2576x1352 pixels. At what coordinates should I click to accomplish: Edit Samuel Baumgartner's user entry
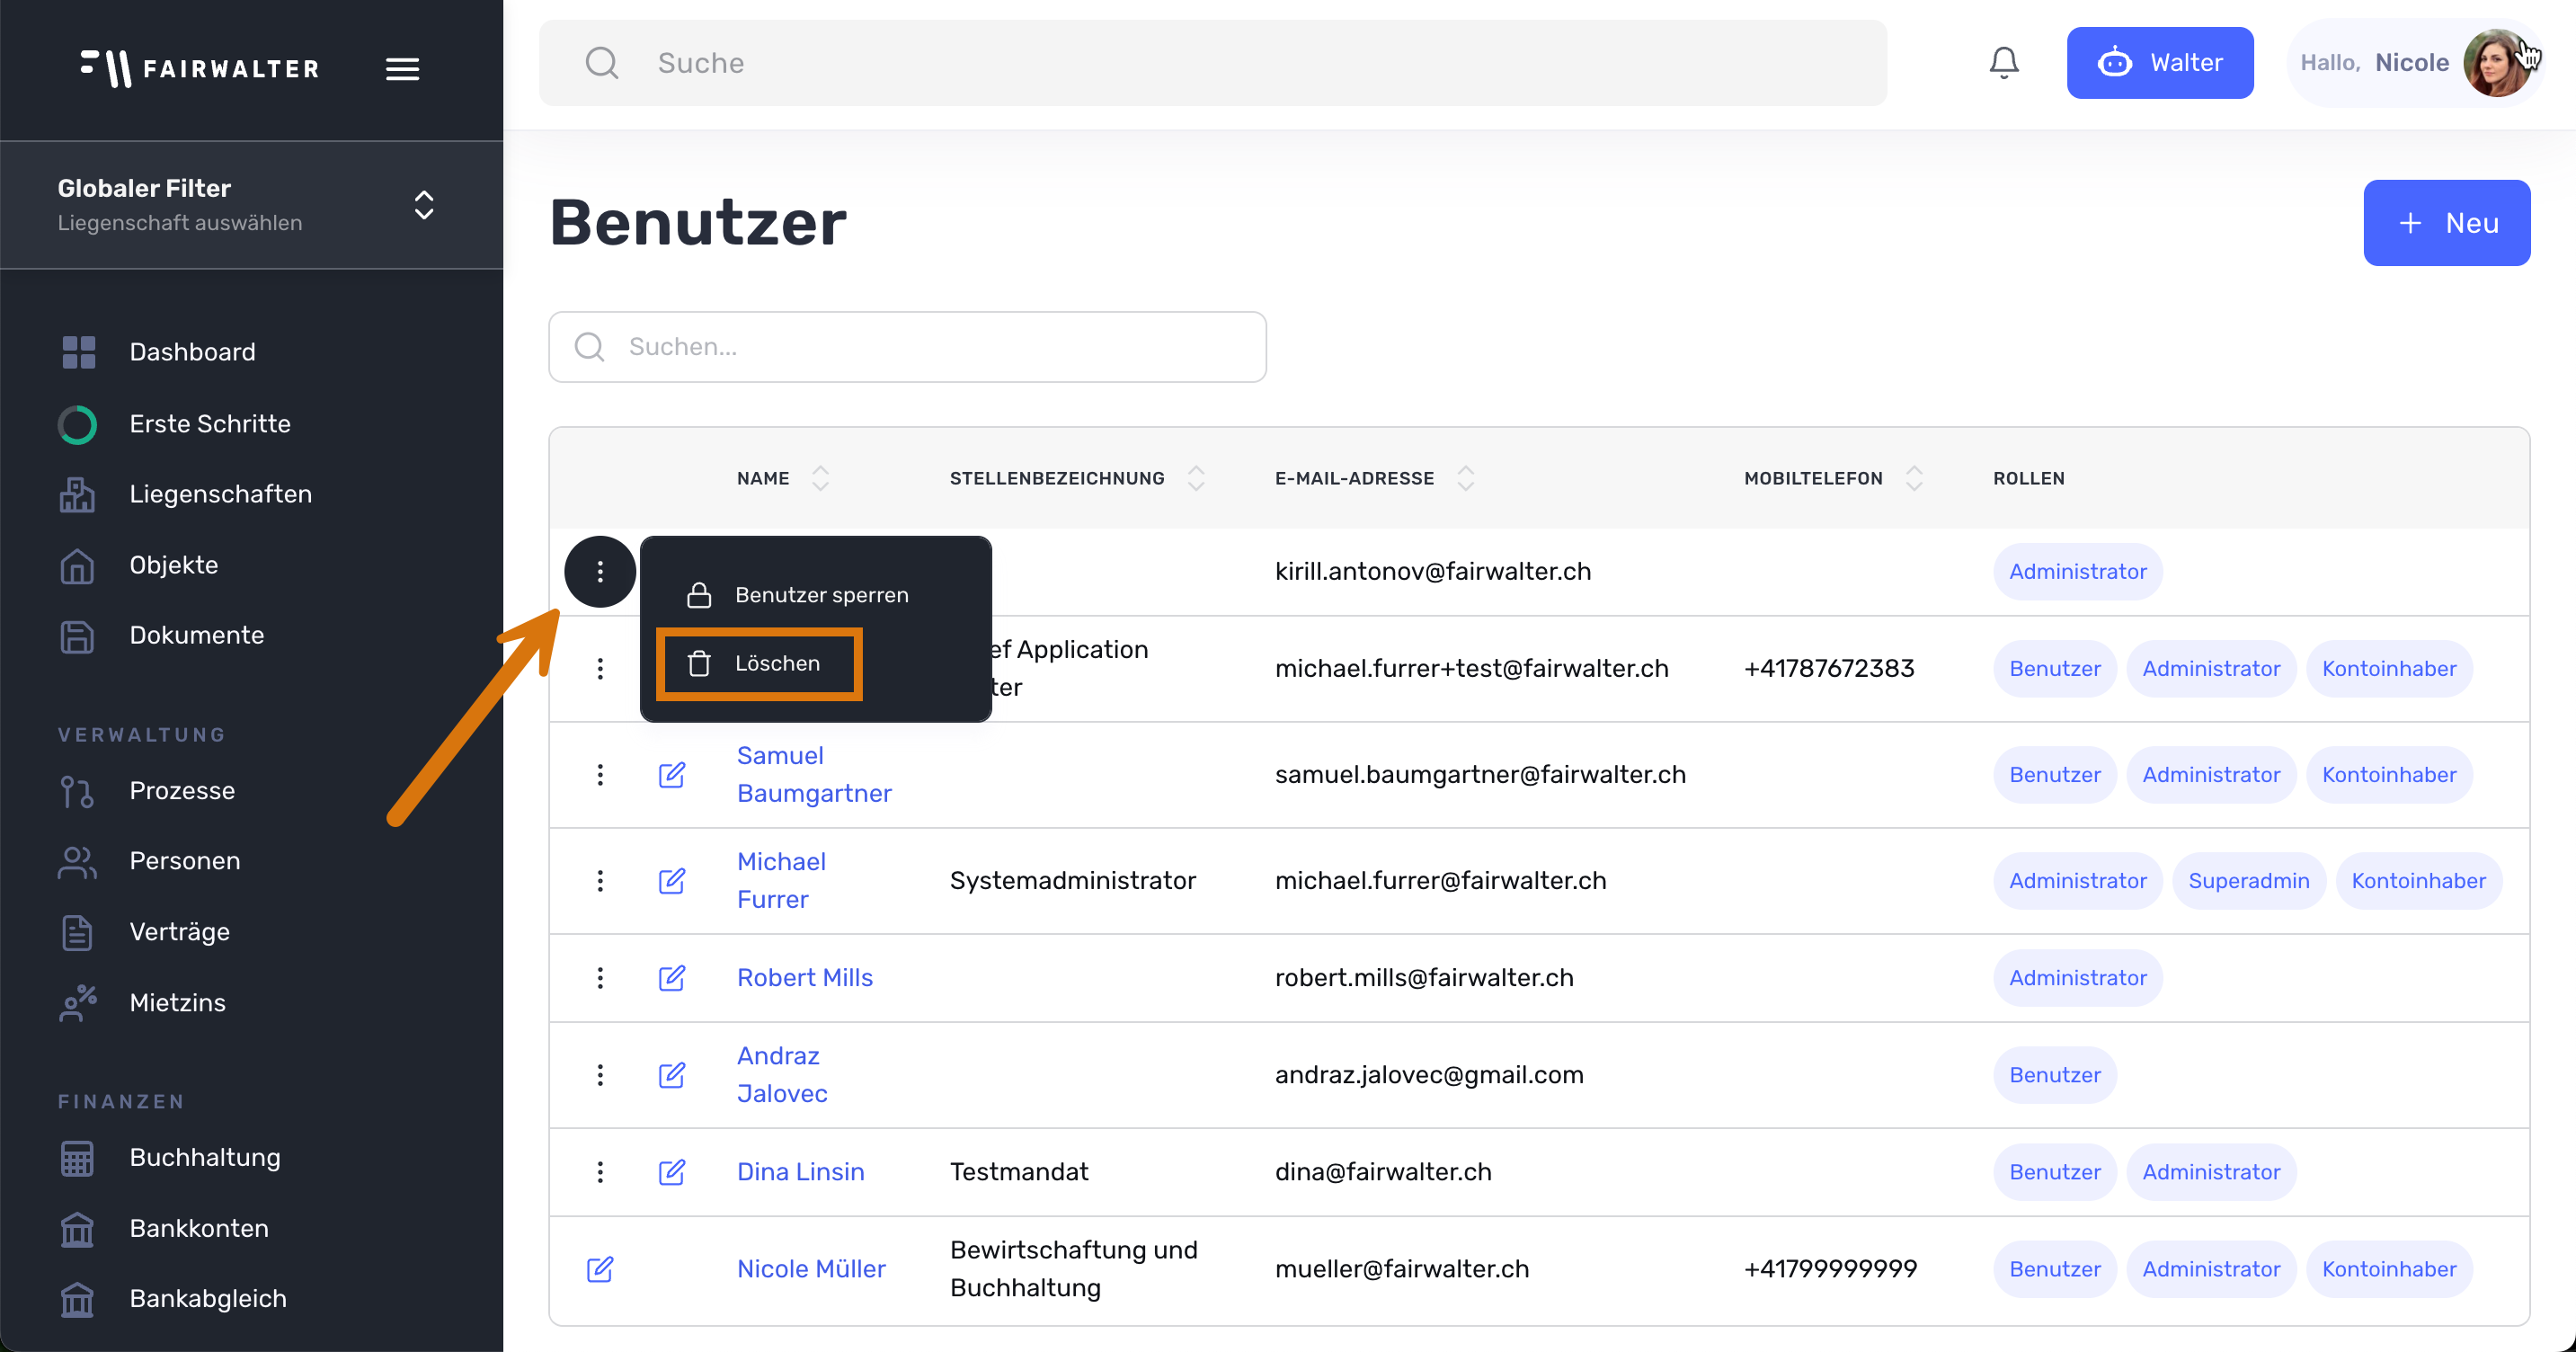672,775
